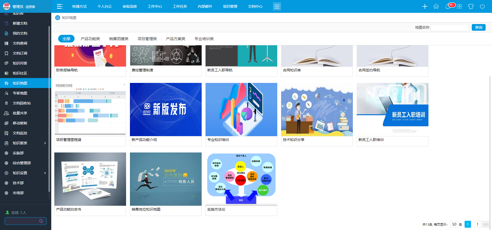Switch to the 专业培训类 tab
492x230 pixels.
pos(204,39)
